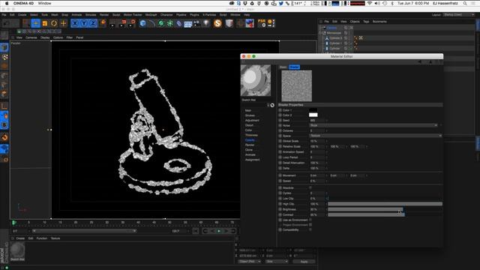Select the Move tool in top toolbar
The height and width of the screenshot is (270, 480).
(x=35, y=23)
